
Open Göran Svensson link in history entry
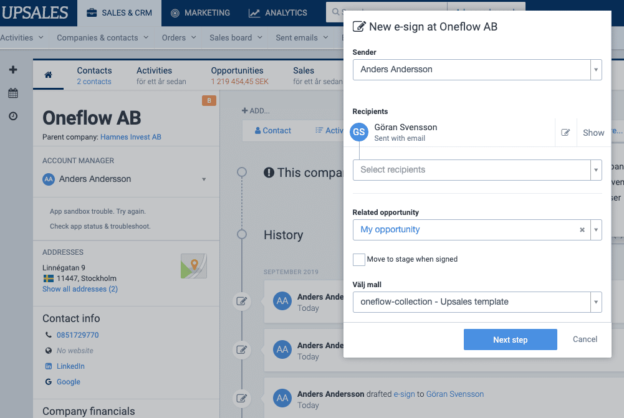point(455,394)
